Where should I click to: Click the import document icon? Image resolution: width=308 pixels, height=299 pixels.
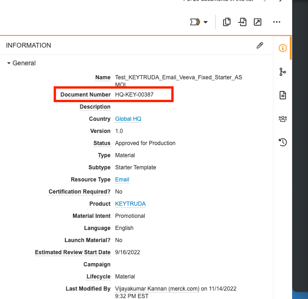tap(242, 22)
